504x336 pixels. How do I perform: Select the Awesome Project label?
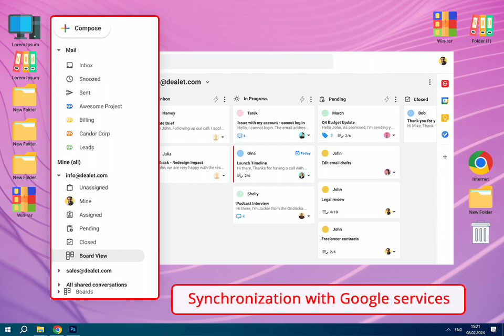click(x=100, y=106)
